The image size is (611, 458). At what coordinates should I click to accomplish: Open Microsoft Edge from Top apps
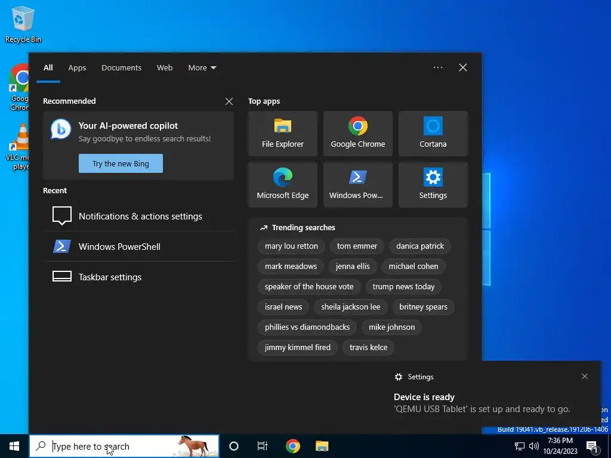282,185
